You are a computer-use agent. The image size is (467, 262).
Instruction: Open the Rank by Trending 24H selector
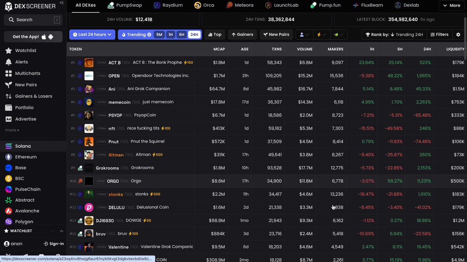pos(394,35)
